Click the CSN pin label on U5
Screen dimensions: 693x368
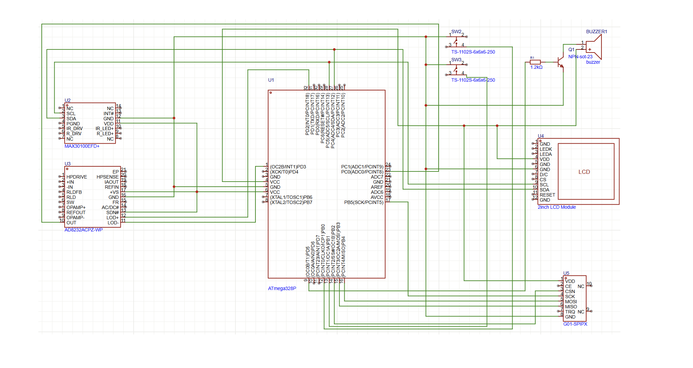tap(570, 291)
